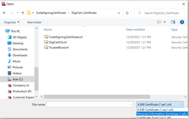This screenshot has width=189, height=119.
Task: Choose X.509 Certificate (*.cer;*.crt) option
Action: (x=162, y=110)
